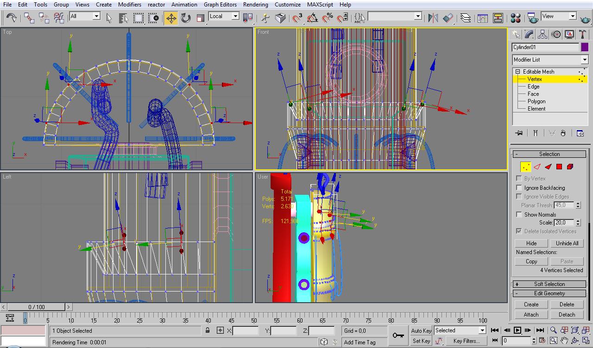Activate the Select and Rotate tool
Image resolution: width=593 pixels, height=348 pixels.
pyautogui.click(x=186, y=18)
